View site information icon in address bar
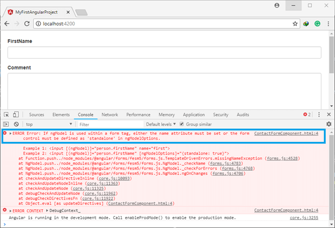The width and height of the screenshot is (335, 228). pos(38,24)
